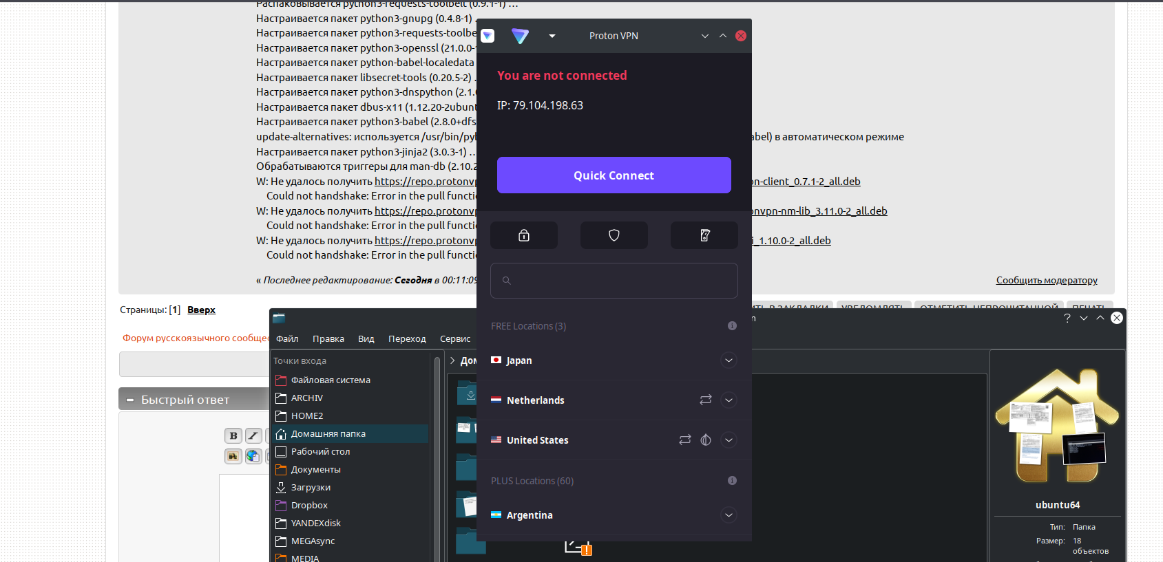Click insert image icon in reply editor
This screenshot has height=562, width=1163.
233,455
